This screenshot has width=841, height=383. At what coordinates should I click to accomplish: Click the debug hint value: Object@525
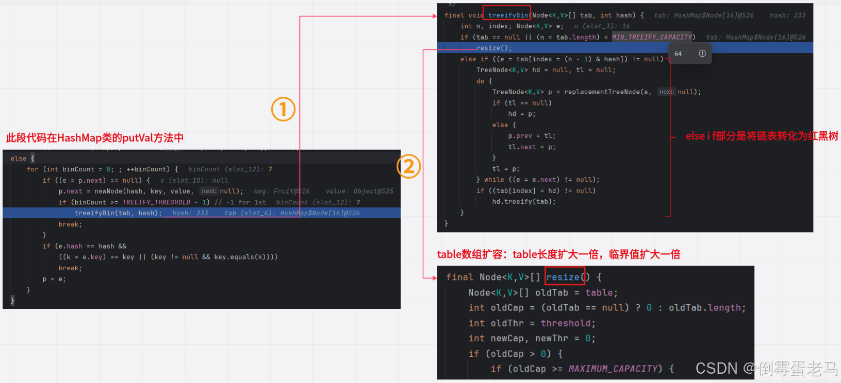coord(359,191)
